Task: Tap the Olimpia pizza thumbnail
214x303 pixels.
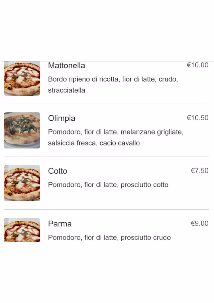Action: 22,130
